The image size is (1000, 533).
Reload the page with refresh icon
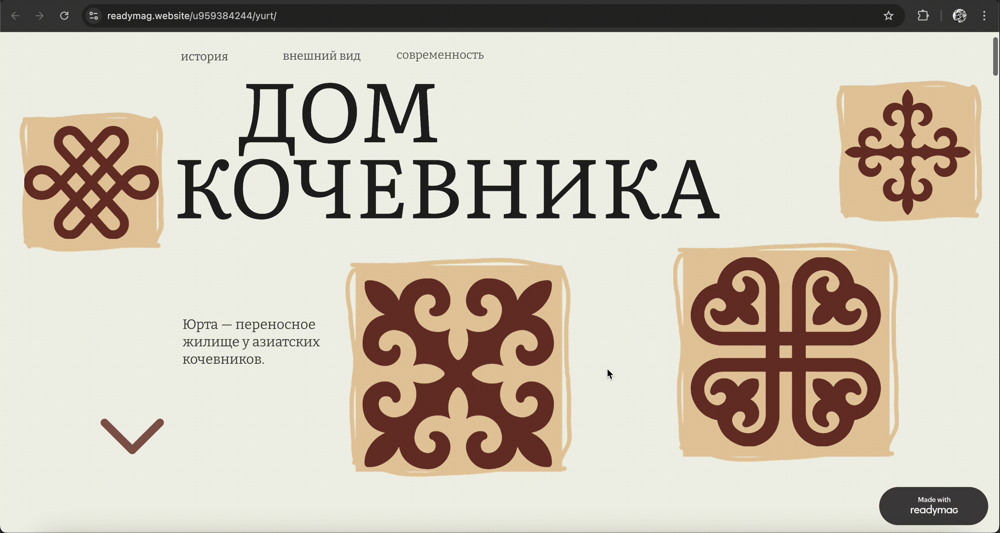point(65,16)
